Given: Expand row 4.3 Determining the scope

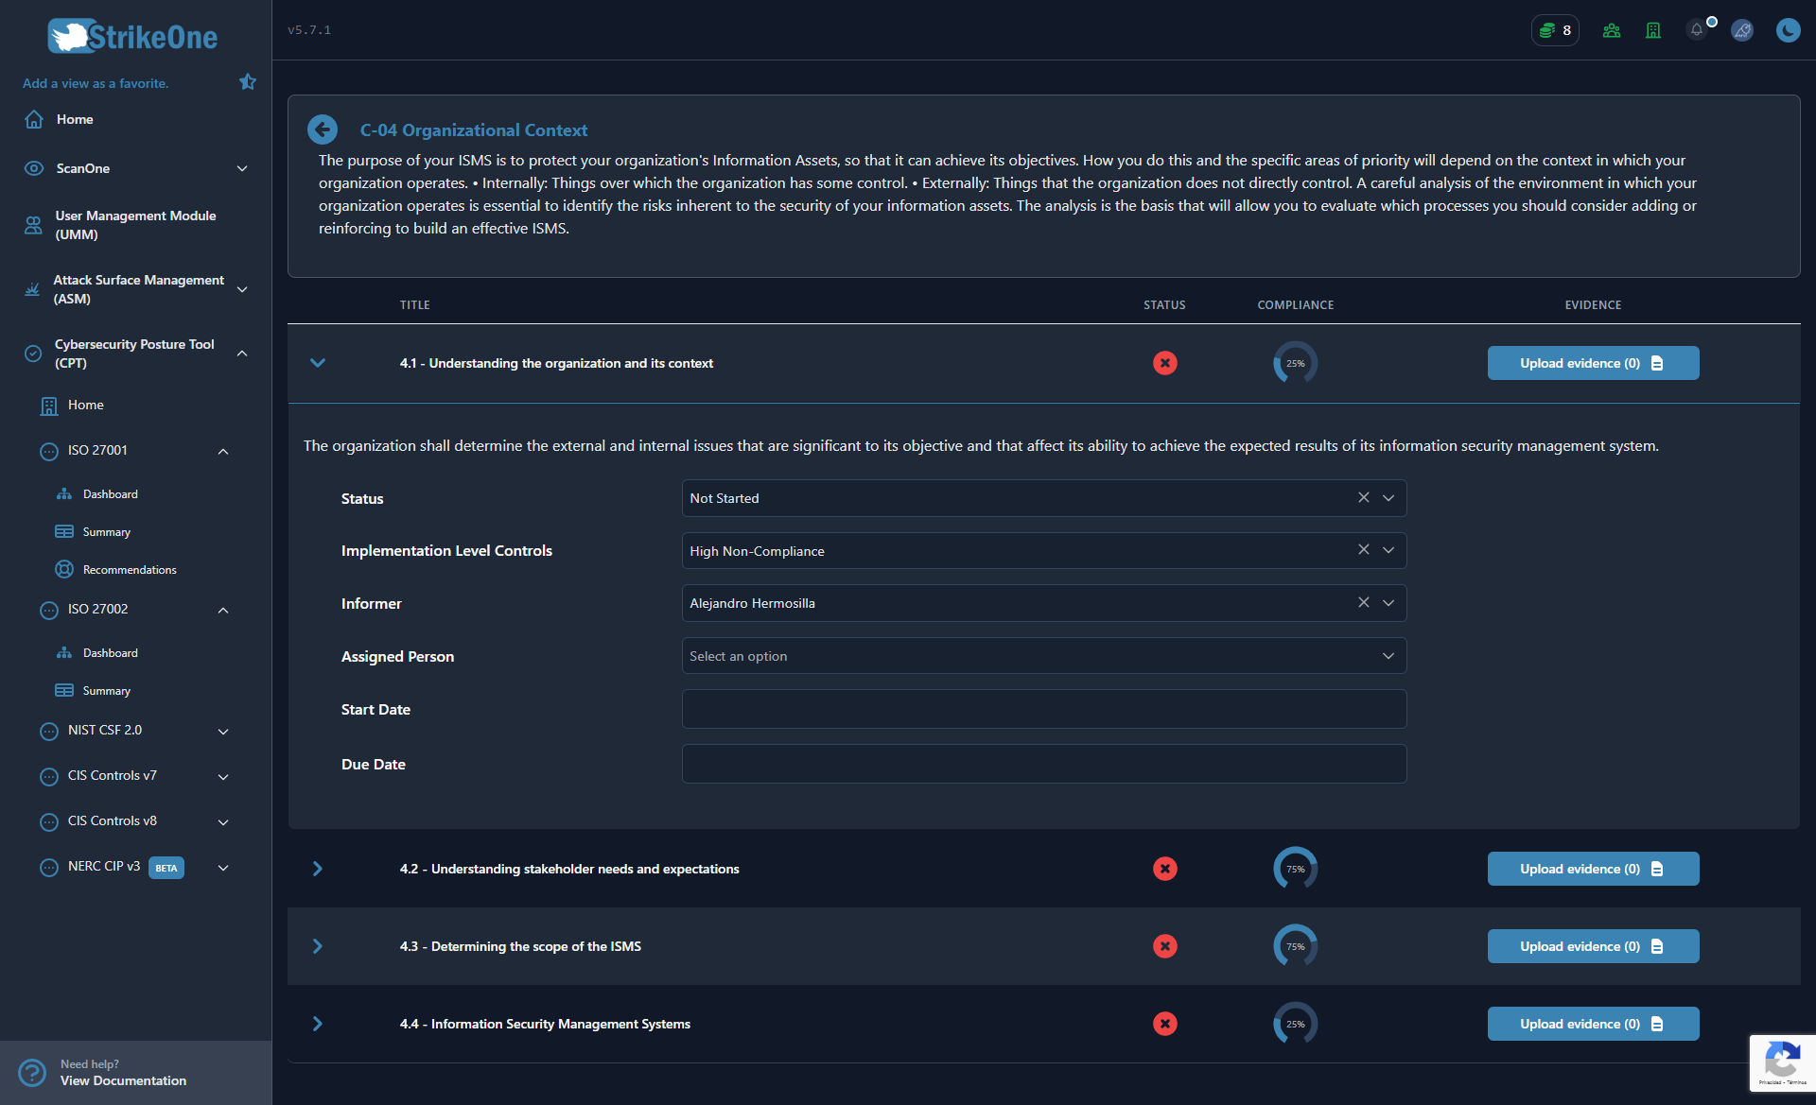Looking at the screenshot, I should tap(318, 946).
